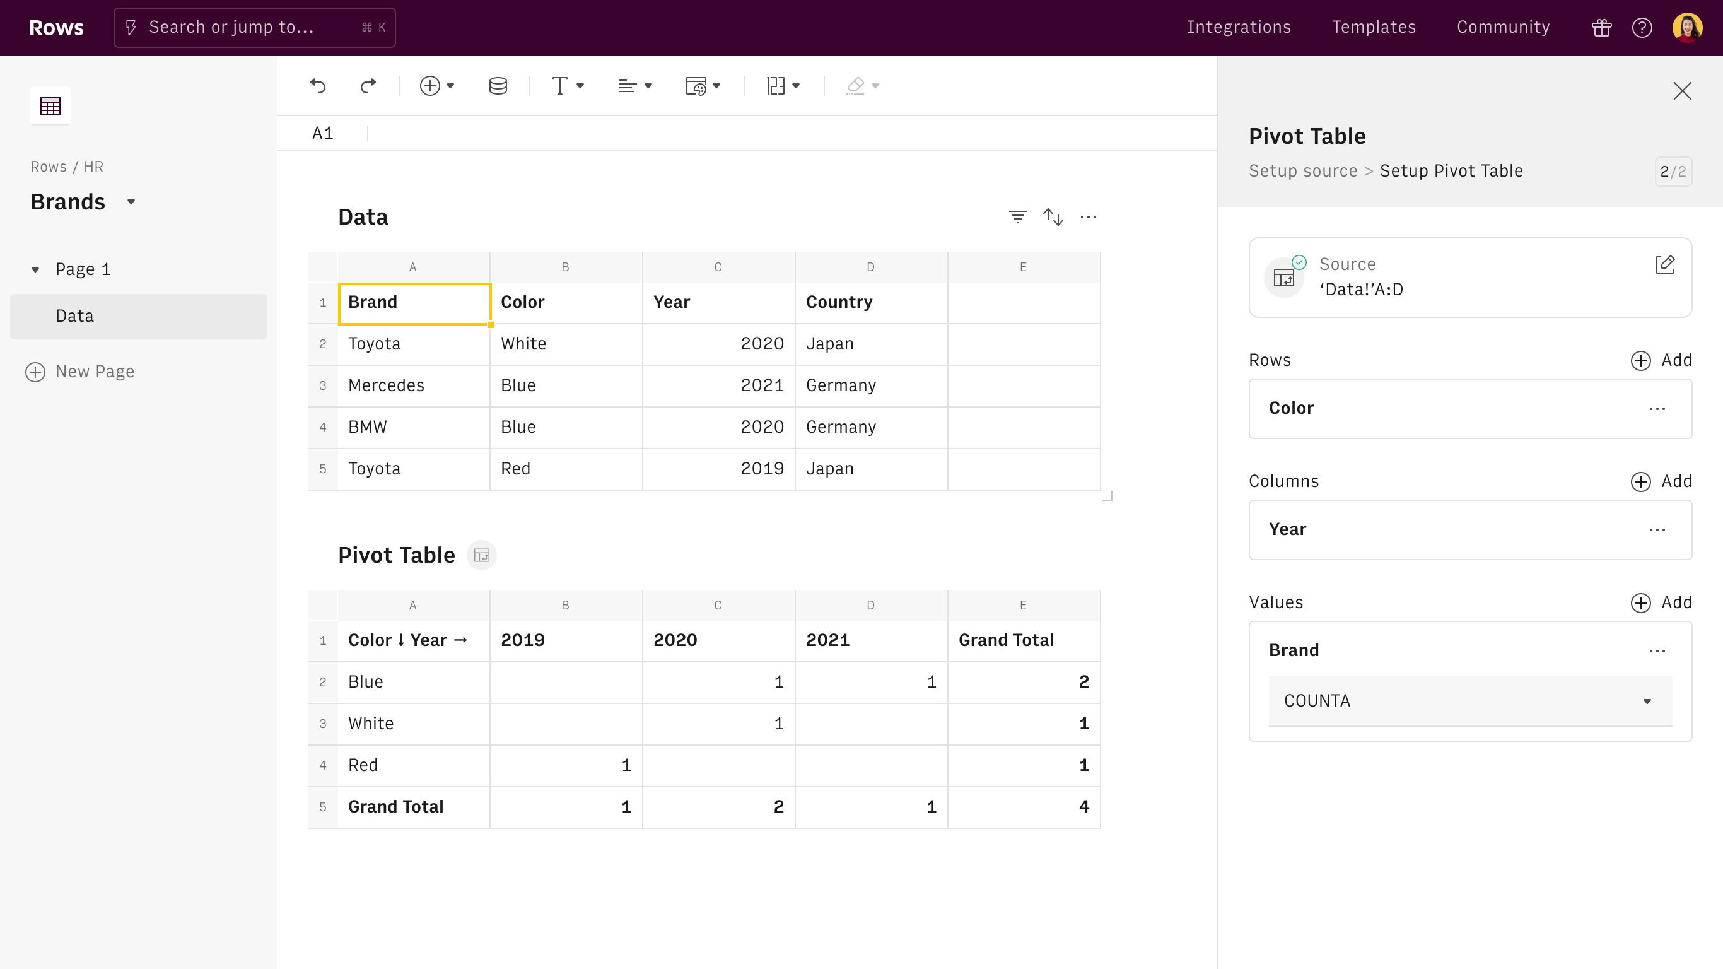
Task: Click the undo arrow icon
Action: [318, 86]
